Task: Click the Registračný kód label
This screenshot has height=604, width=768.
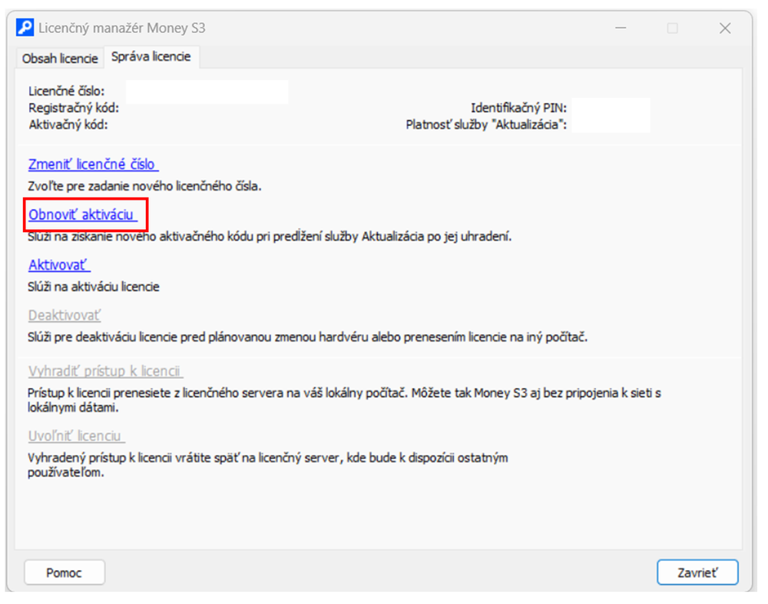Action: point(74,108)
